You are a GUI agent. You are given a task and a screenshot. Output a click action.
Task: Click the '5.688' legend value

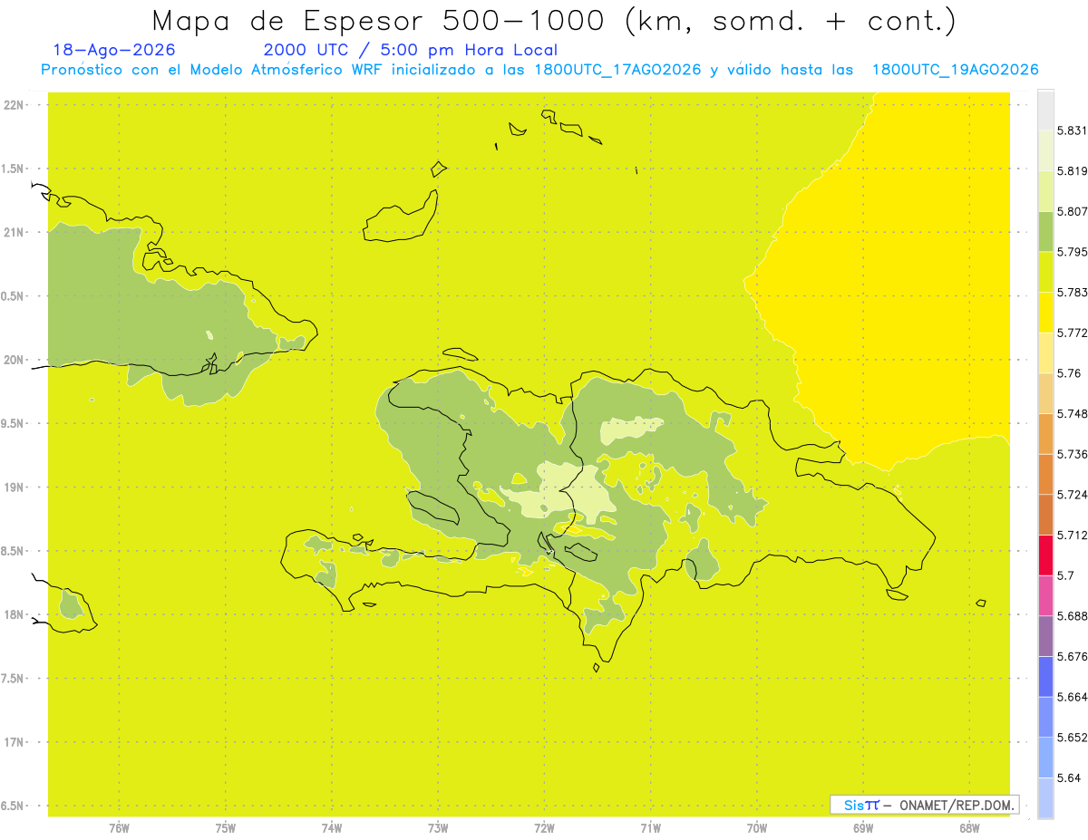(x=1073, y=616)
